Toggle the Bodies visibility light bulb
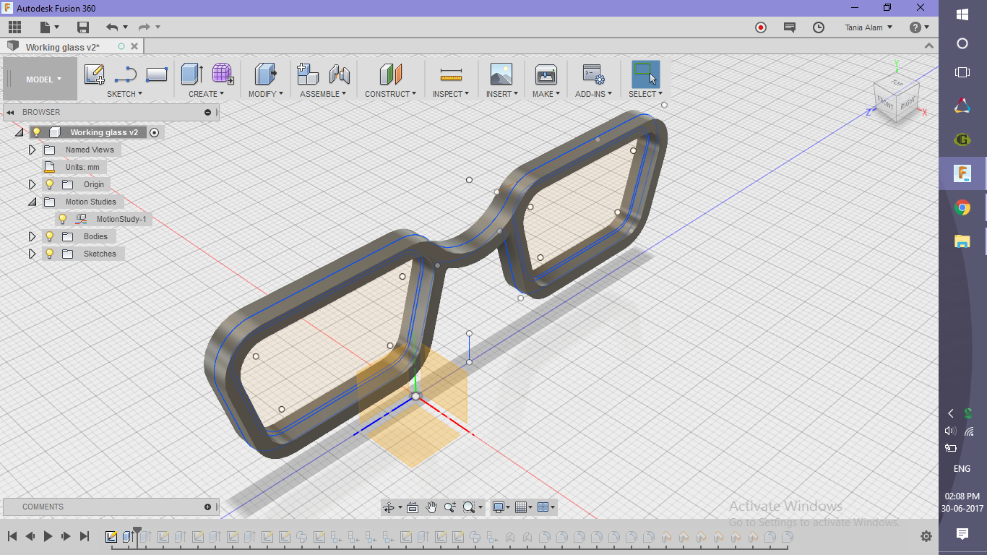Screen dimensions: 987x555 [x=50, y=236]
